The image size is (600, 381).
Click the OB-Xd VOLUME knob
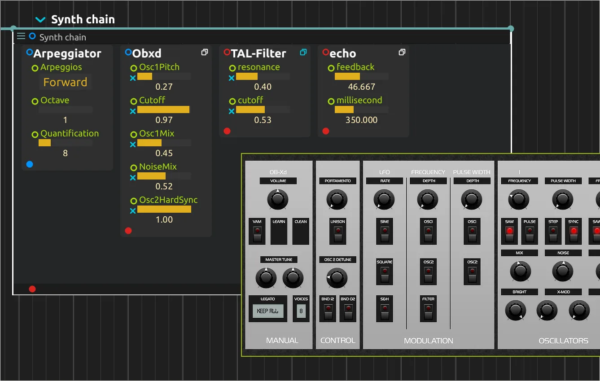click(x=278, y=200)
